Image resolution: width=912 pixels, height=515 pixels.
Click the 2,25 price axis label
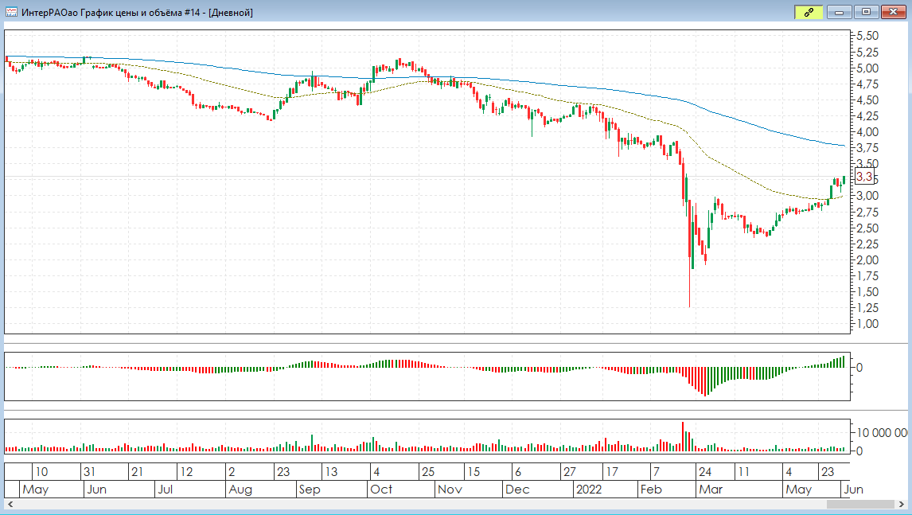coord(867,244)
